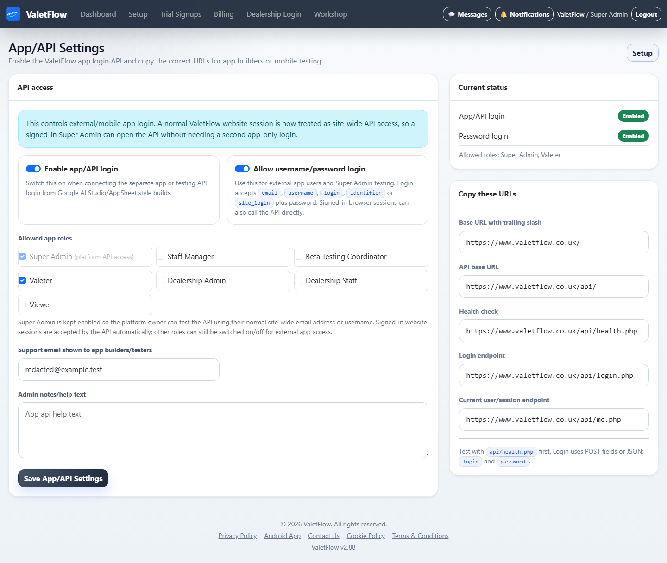Open the Terms & Conditions link
This screenshot has height=563, width=667.
click(421, 536)
